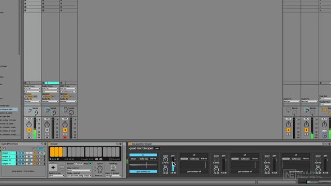Viewport: 331px width, 186px height.
Task: Toggle return track B activator
Action: pyautogui.click(x=306, y=130)
